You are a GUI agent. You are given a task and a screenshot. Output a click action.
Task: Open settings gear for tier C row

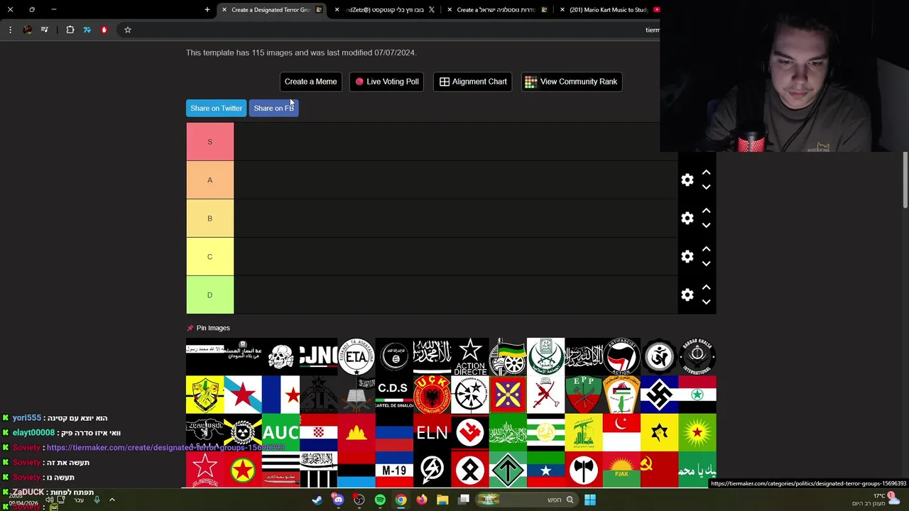(687, 257)
